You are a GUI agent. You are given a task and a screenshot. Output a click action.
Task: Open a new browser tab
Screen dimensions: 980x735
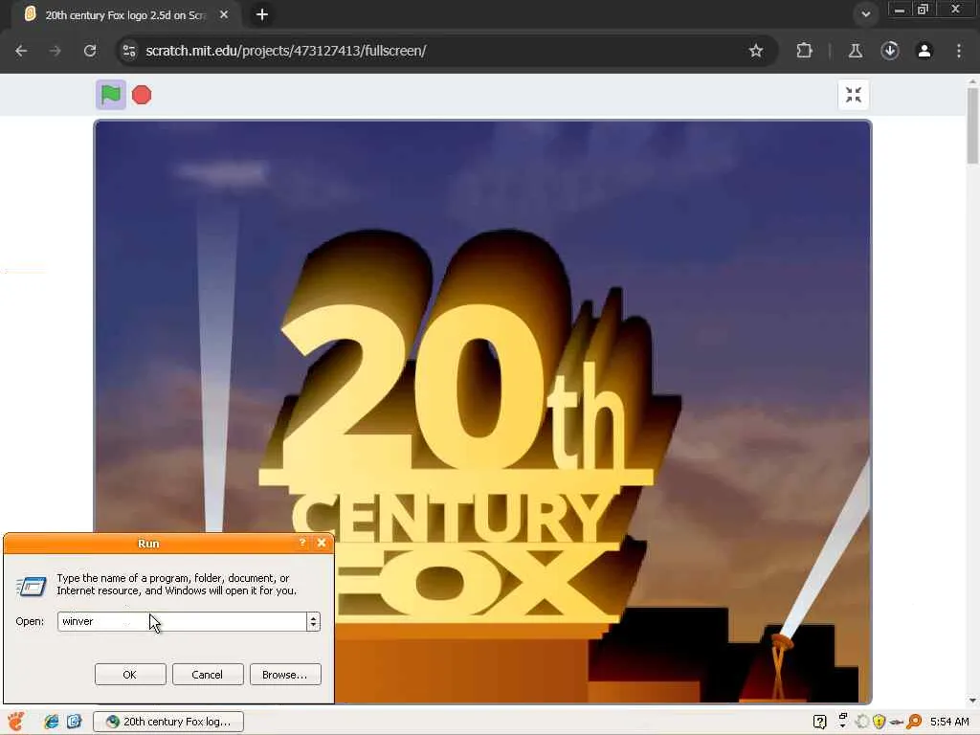(262, 14)
